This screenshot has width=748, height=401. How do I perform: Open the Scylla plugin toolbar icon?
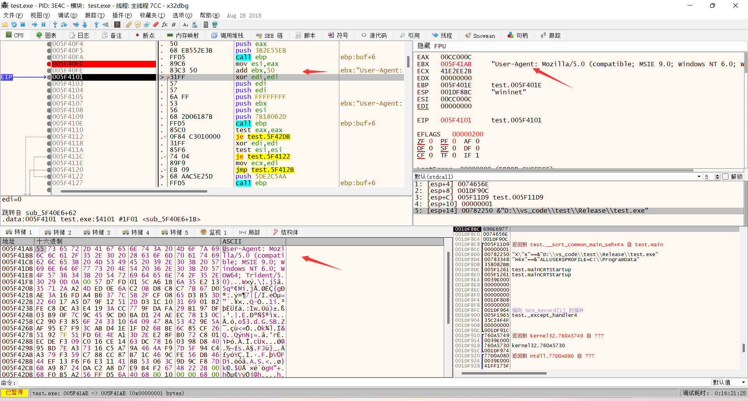117,25
